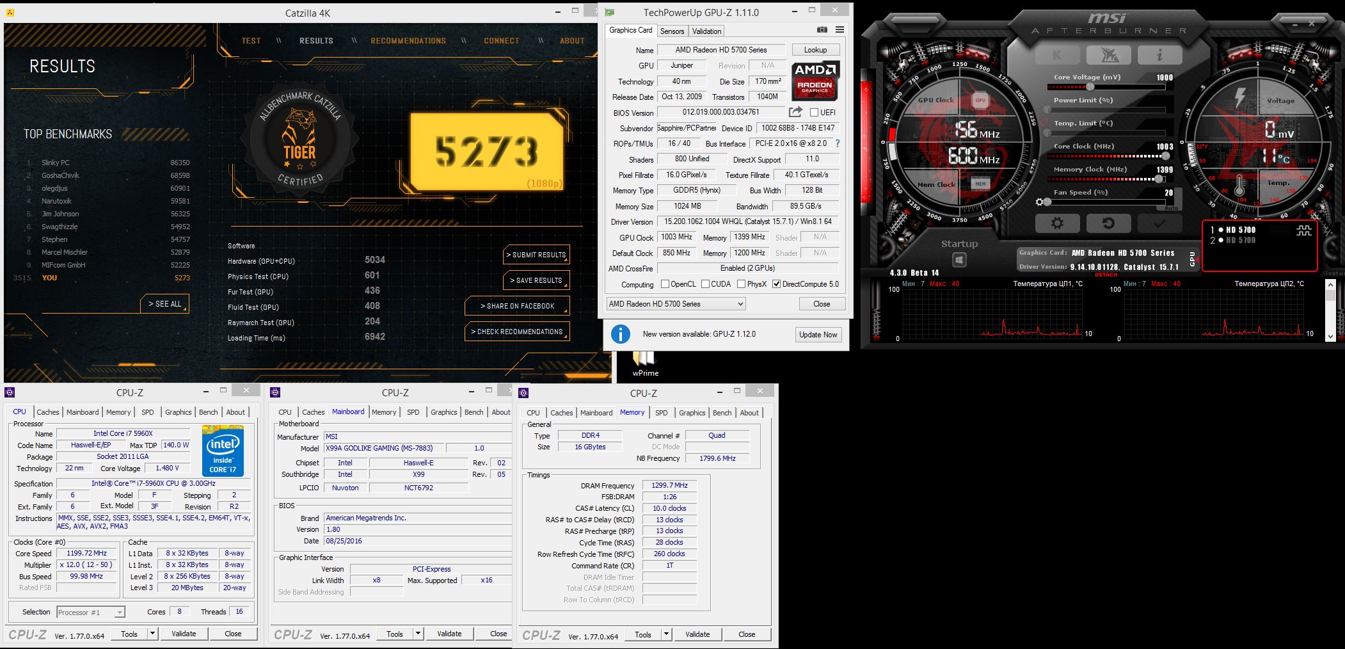Click the voltage/frequency curve icon in GPU list
The width and height of the screenshot is (1345, 649).
tap(1303, 230)
